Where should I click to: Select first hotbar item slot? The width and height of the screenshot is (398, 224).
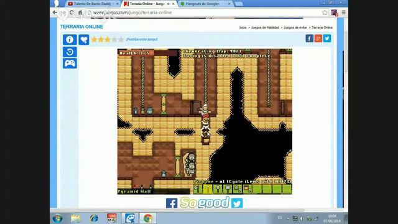click(198, 189)
